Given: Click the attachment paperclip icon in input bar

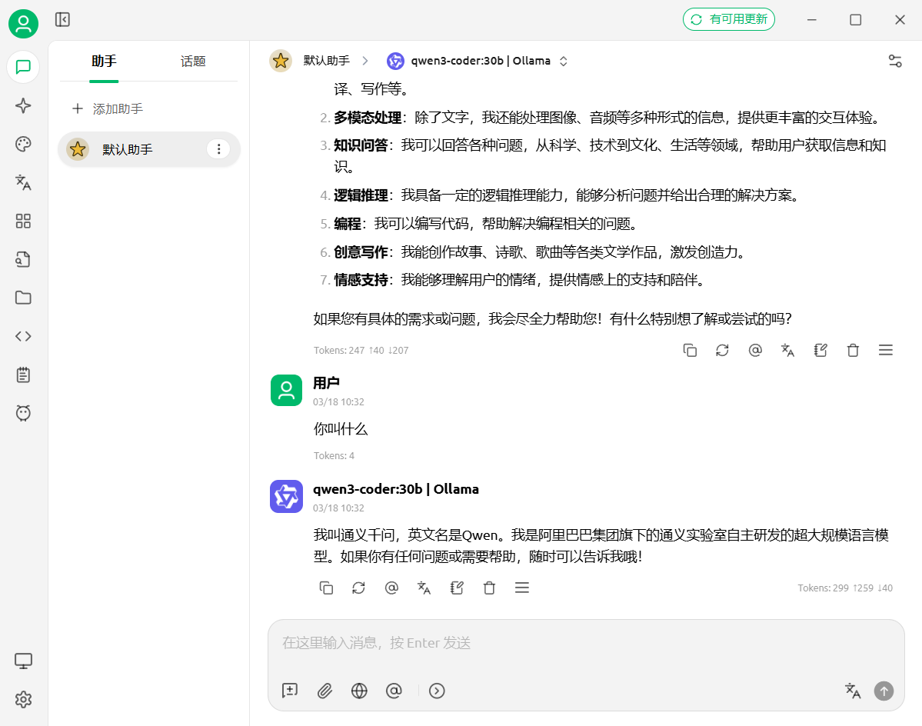Looking at the screenshot, I should pyautogui.click(x=325, y=691).
